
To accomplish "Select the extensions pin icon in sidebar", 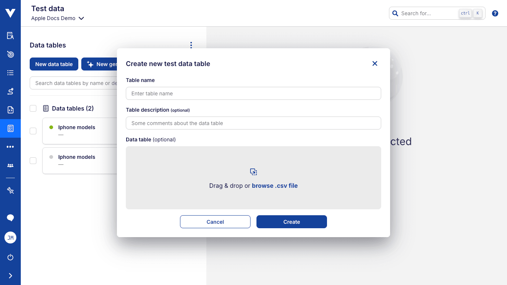I will tap(10, 190).
